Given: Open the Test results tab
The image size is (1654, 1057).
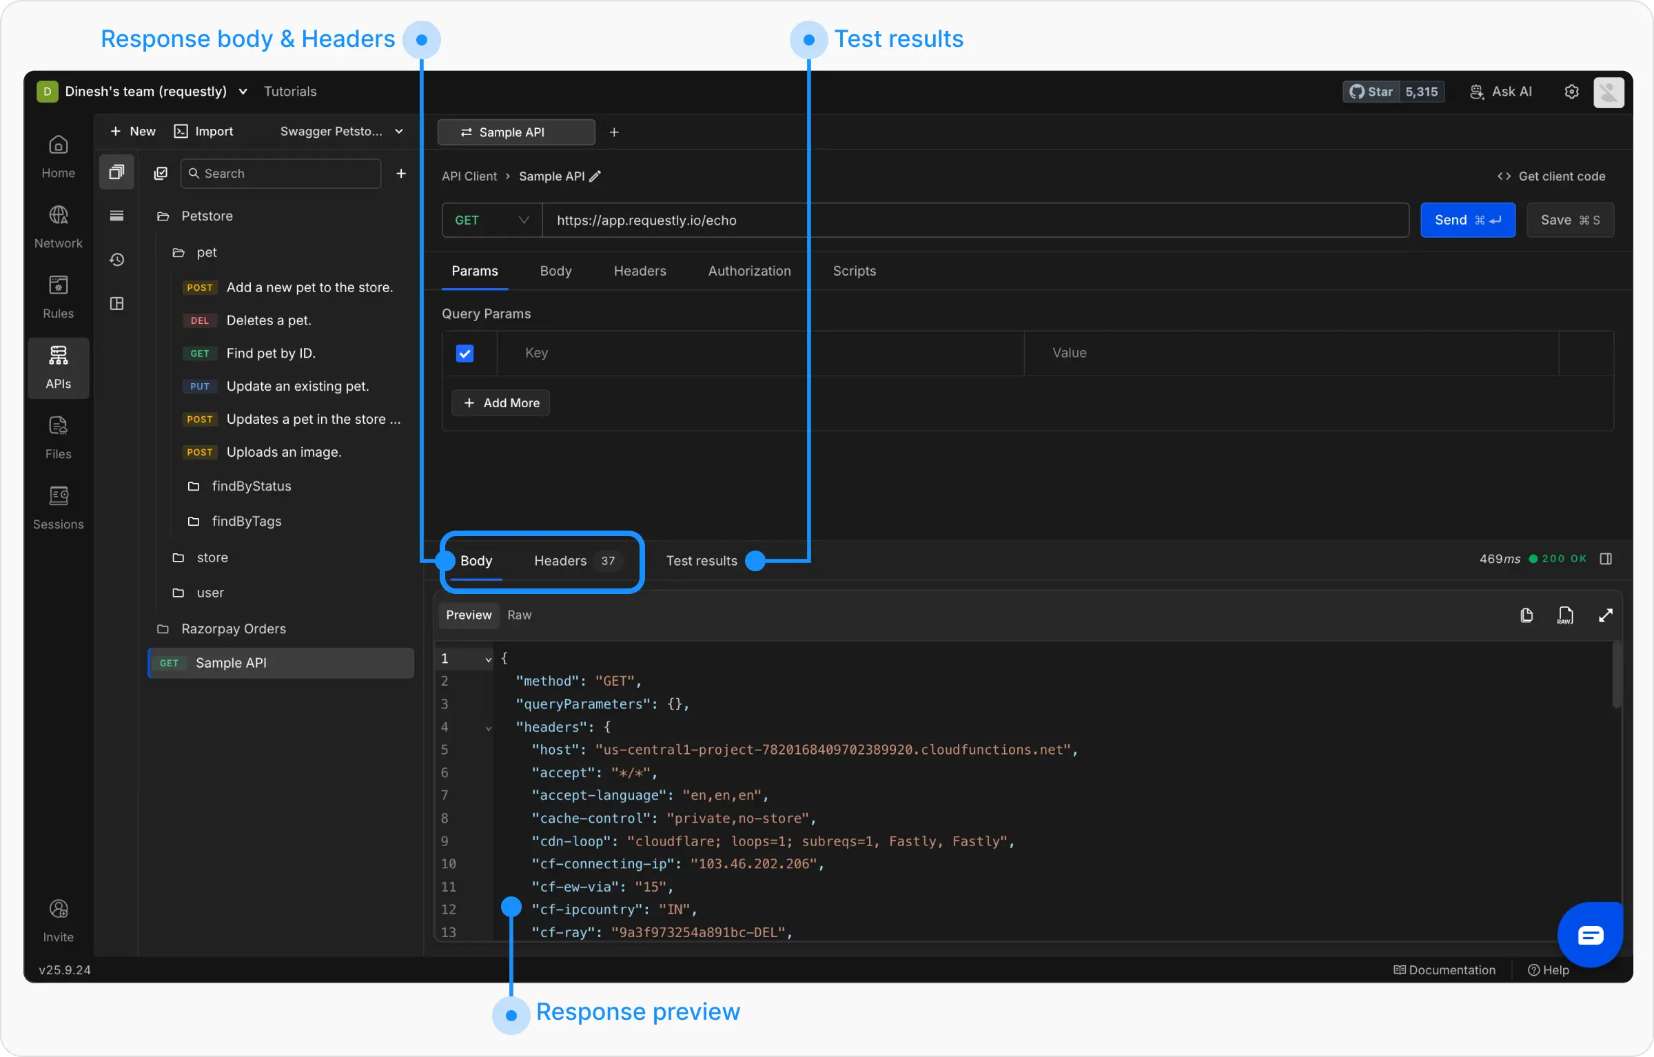Looking at the screenshot, I should 701,560.
